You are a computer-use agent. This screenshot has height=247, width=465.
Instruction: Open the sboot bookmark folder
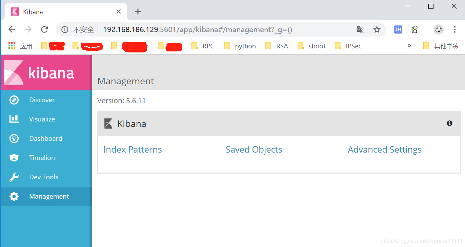311,46
